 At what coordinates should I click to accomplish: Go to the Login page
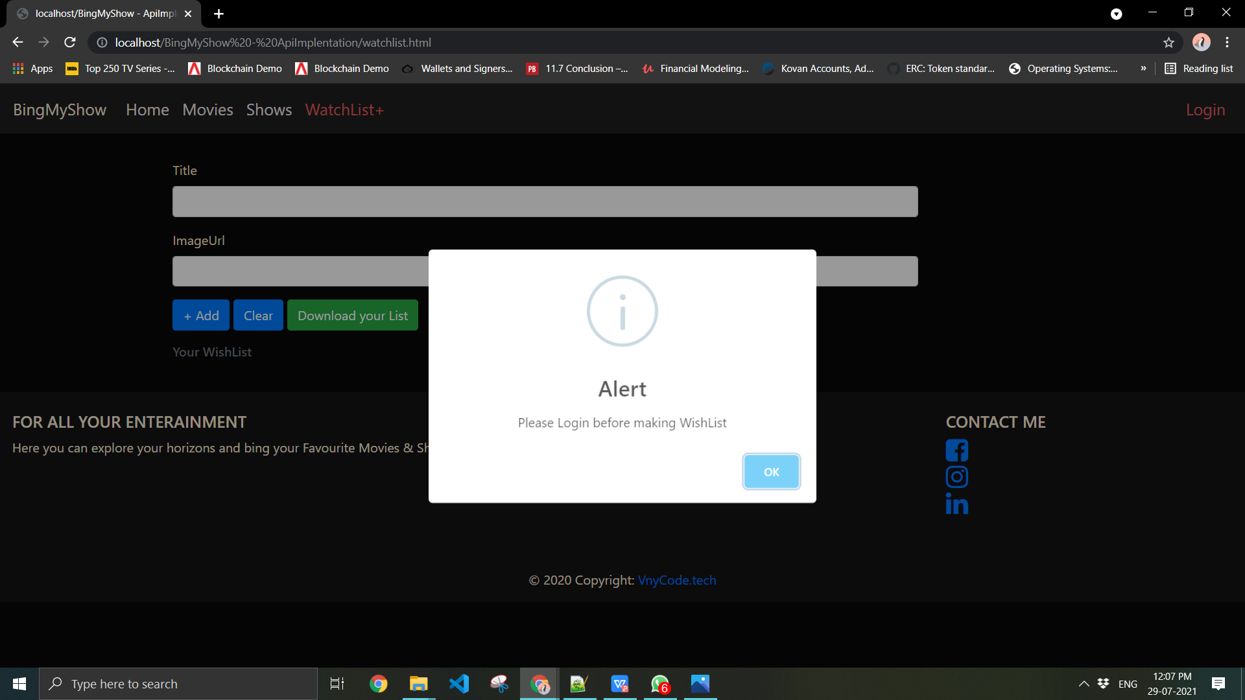tap(1205, 110)
